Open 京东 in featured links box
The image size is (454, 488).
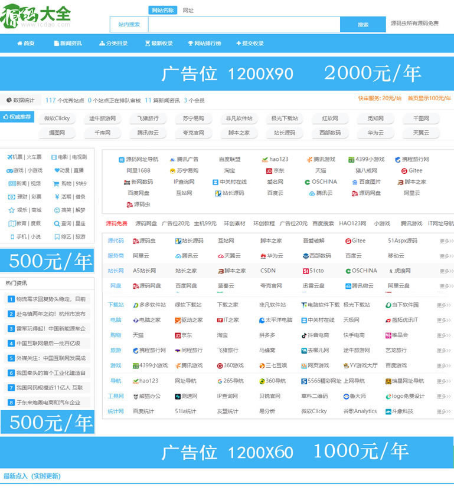[275, 170]
